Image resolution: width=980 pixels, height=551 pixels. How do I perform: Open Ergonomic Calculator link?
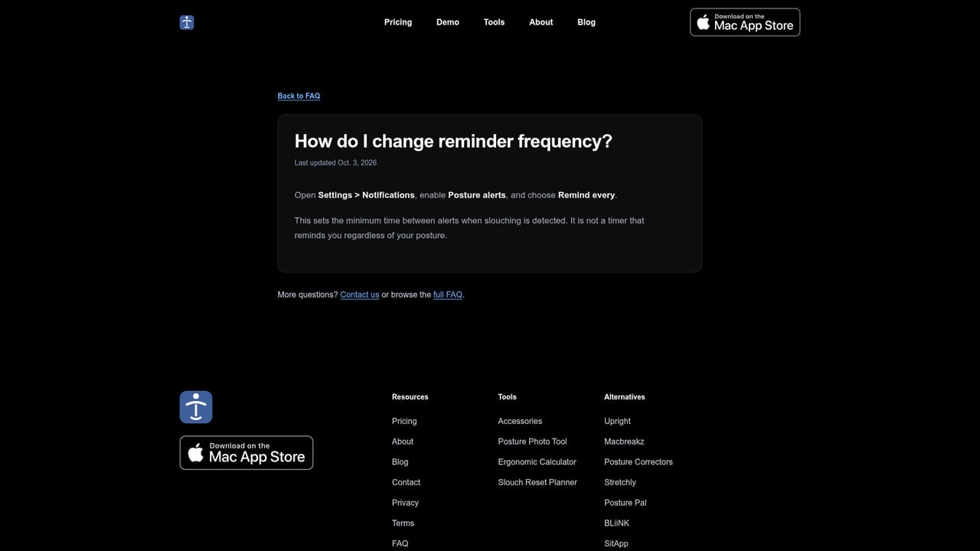537,462
